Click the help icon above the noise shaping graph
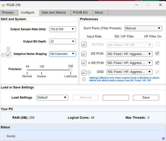The height and width of the screenshot is (141, 166). click(x=8, y=49)
